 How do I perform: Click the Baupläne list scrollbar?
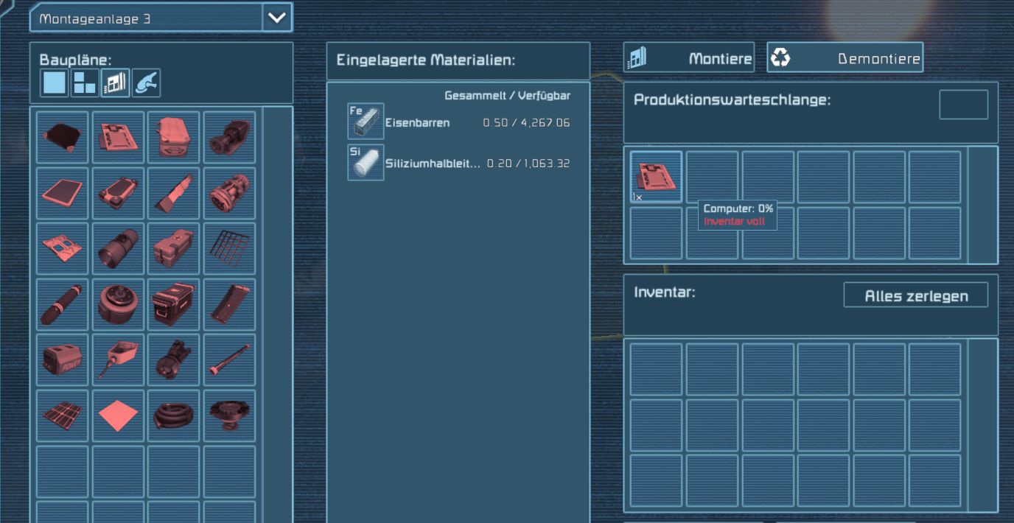pyautogui.click(x=277, y=295)
